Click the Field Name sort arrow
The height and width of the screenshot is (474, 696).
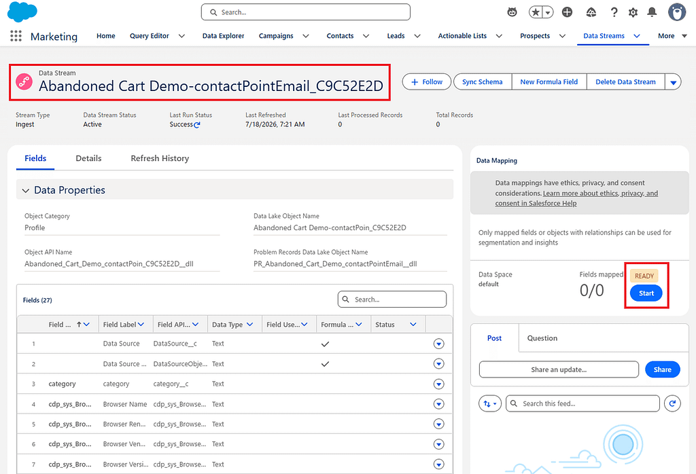point(79,325)
